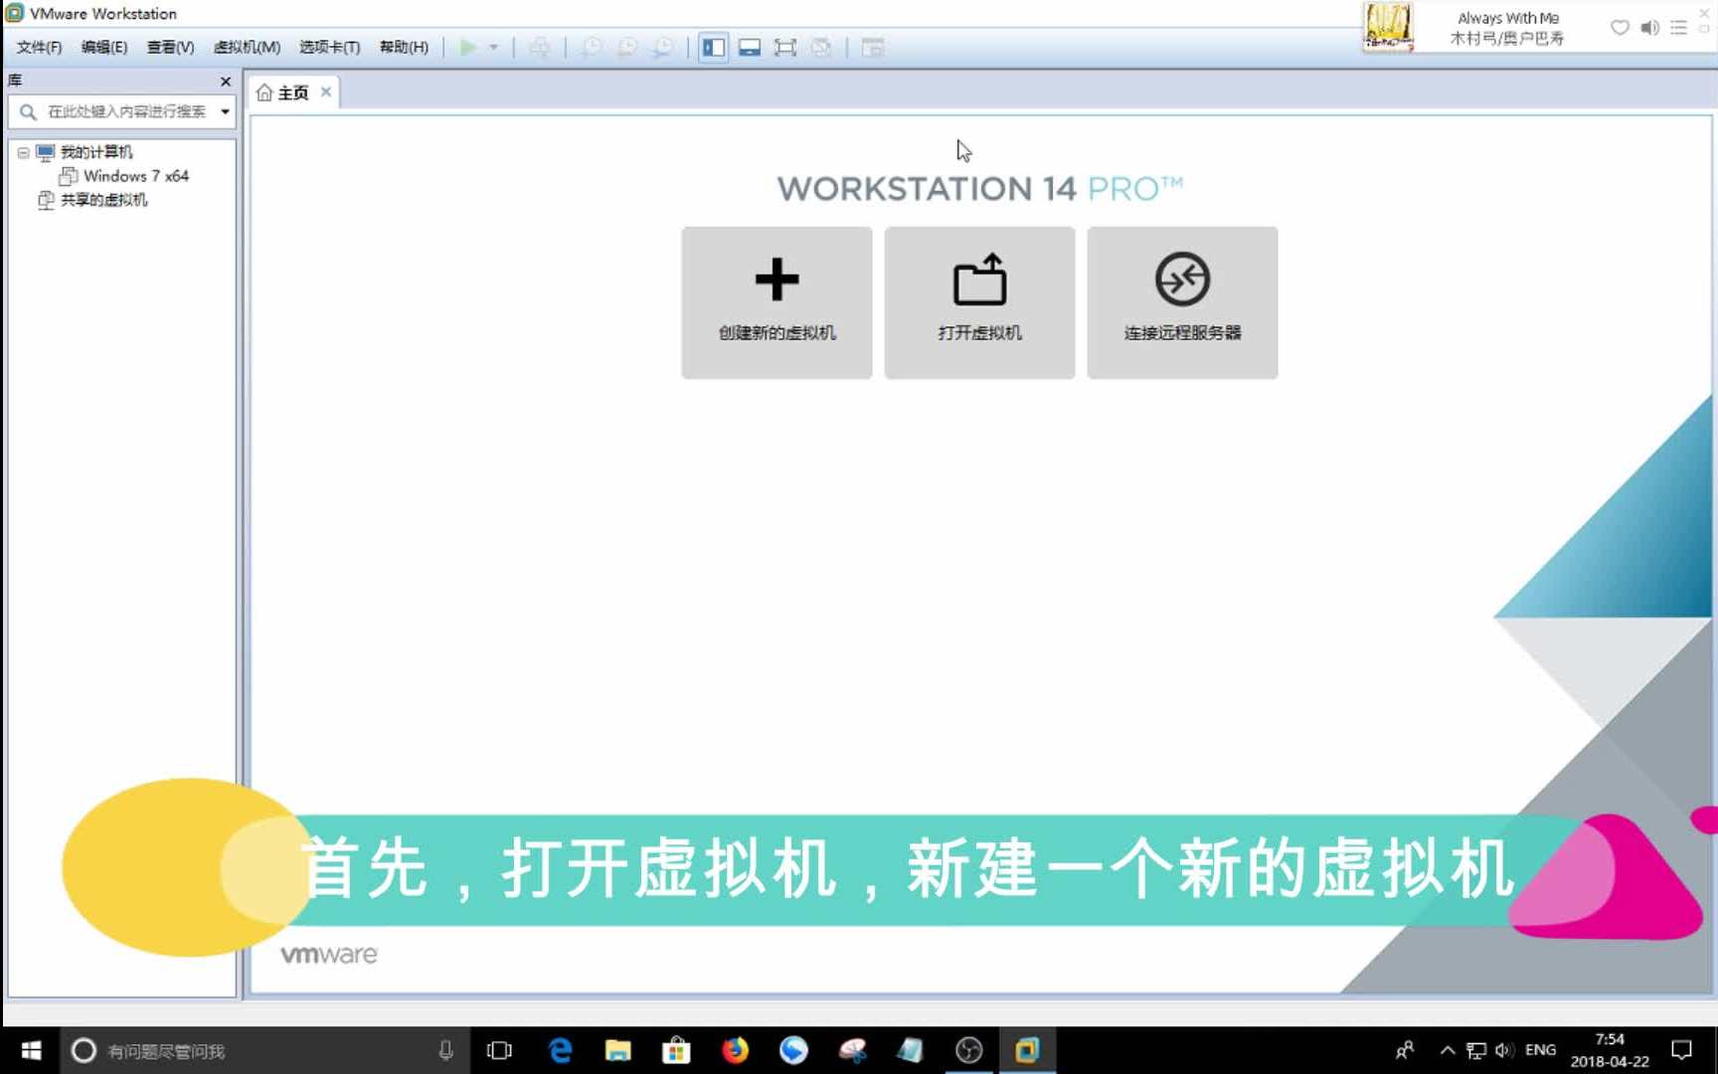Screen dimensions: 1718x1074
Task: Collapse the 我的计算机 tree node
Action: (x=23, y=153)
